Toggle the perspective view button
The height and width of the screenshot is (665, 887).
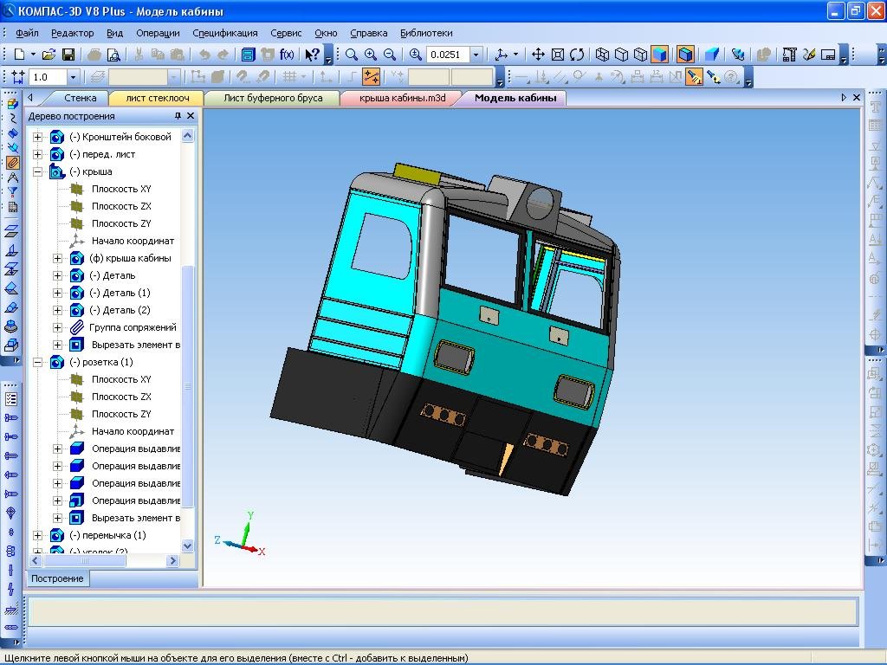(x=712, y=55)
